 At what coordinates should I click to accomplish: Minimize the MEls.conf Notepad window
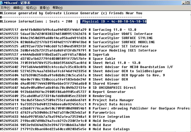184,3
